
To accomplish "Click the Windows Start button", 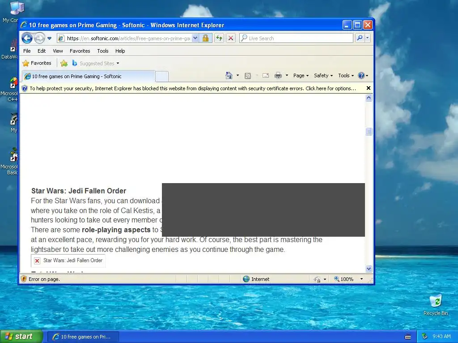I will click(x=21, y=337).
